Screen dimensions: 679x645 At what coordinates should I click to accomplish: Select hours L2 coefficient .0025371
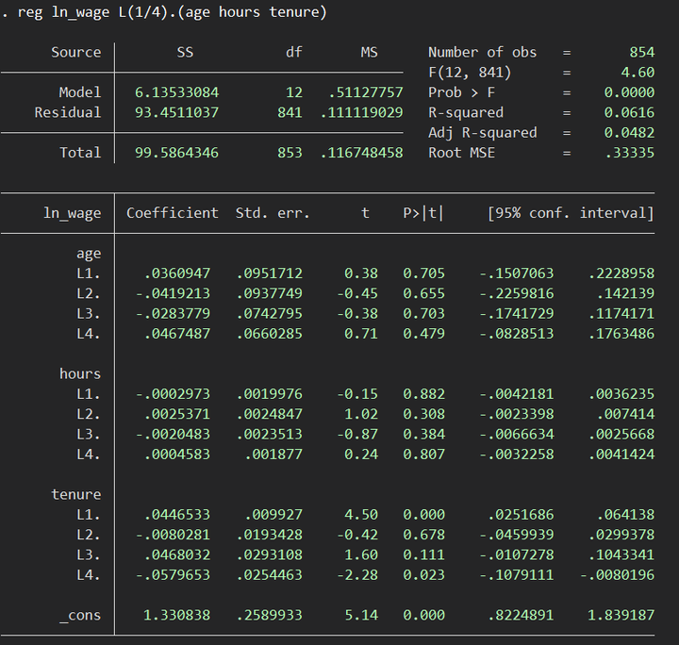click(x=177, y=414)
